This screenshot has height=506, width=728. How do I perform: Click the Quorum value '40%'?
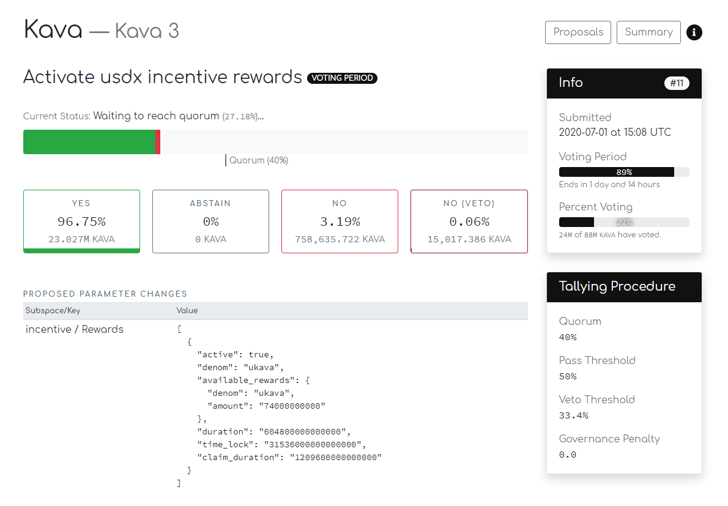pyautogui.click(x=568, y=338)
